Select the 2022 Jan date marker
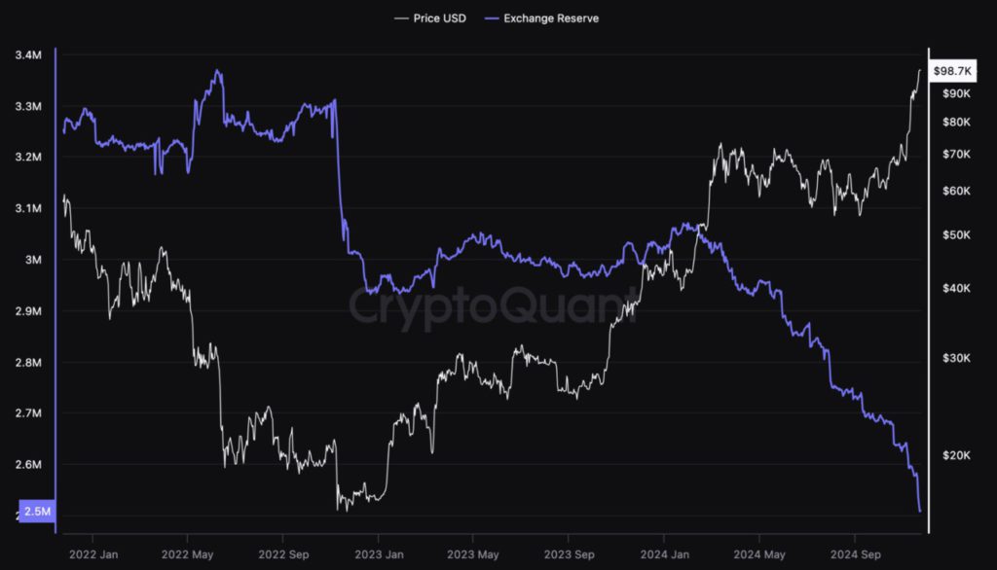 coord(93,554)
